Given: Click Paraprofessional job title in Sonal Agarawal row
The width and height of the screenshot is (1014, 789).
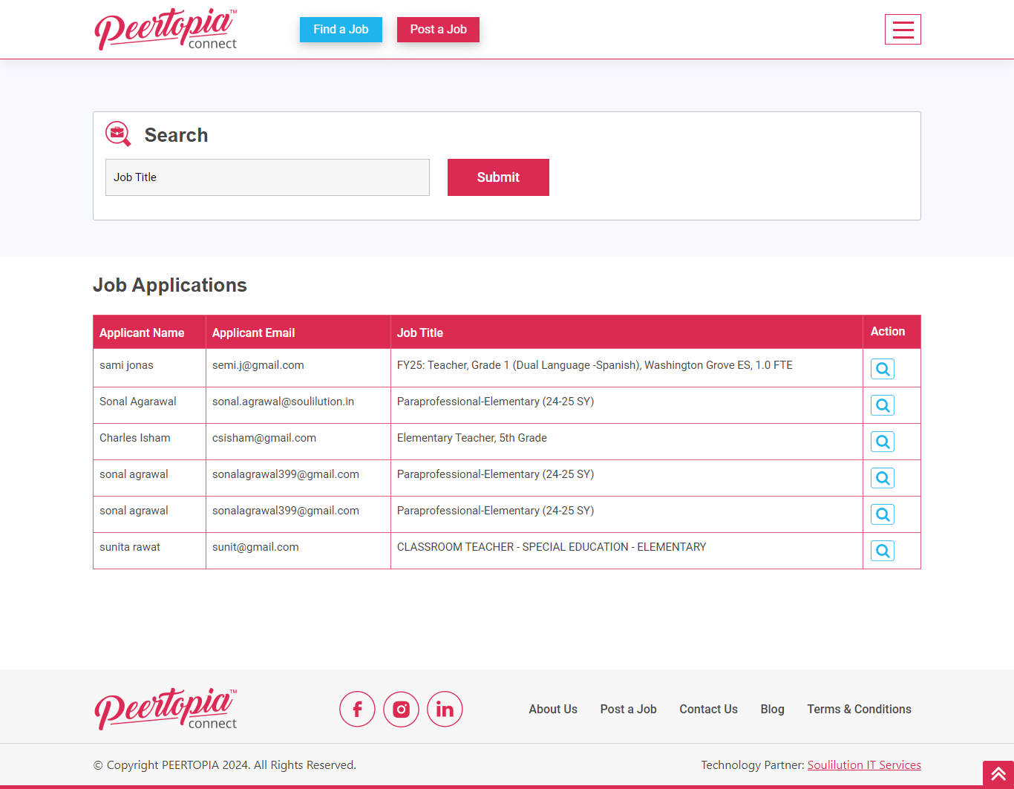Looking at the screenshot, I should [x=495, y=402].
